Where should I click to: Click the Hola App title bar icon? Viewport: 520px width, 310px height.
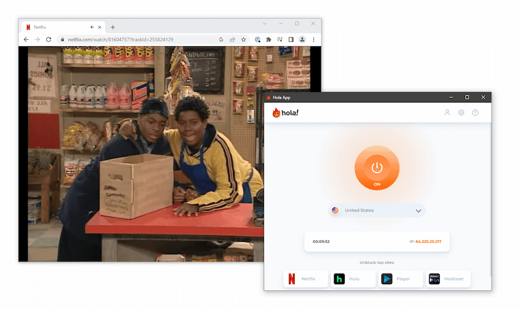click(x=268, y=97)
